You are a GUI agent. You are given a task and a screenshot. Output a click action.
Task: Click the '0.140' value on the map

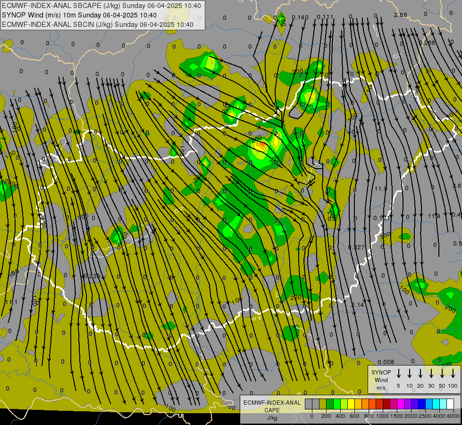(x=300, y=17)
